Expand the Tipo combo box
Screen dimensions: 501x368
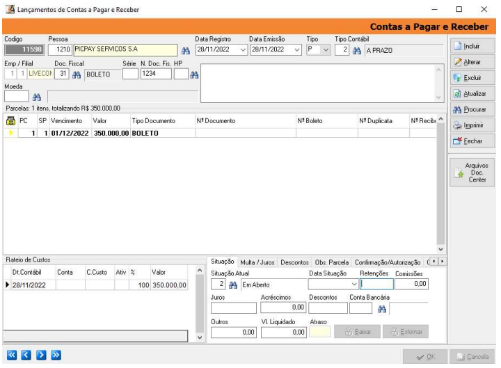coord(324,50)
